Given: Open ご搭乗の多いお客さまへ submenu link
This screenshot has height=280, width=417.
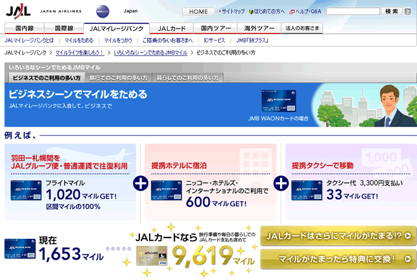Looking at the screenshot, I should click(168, 41).
